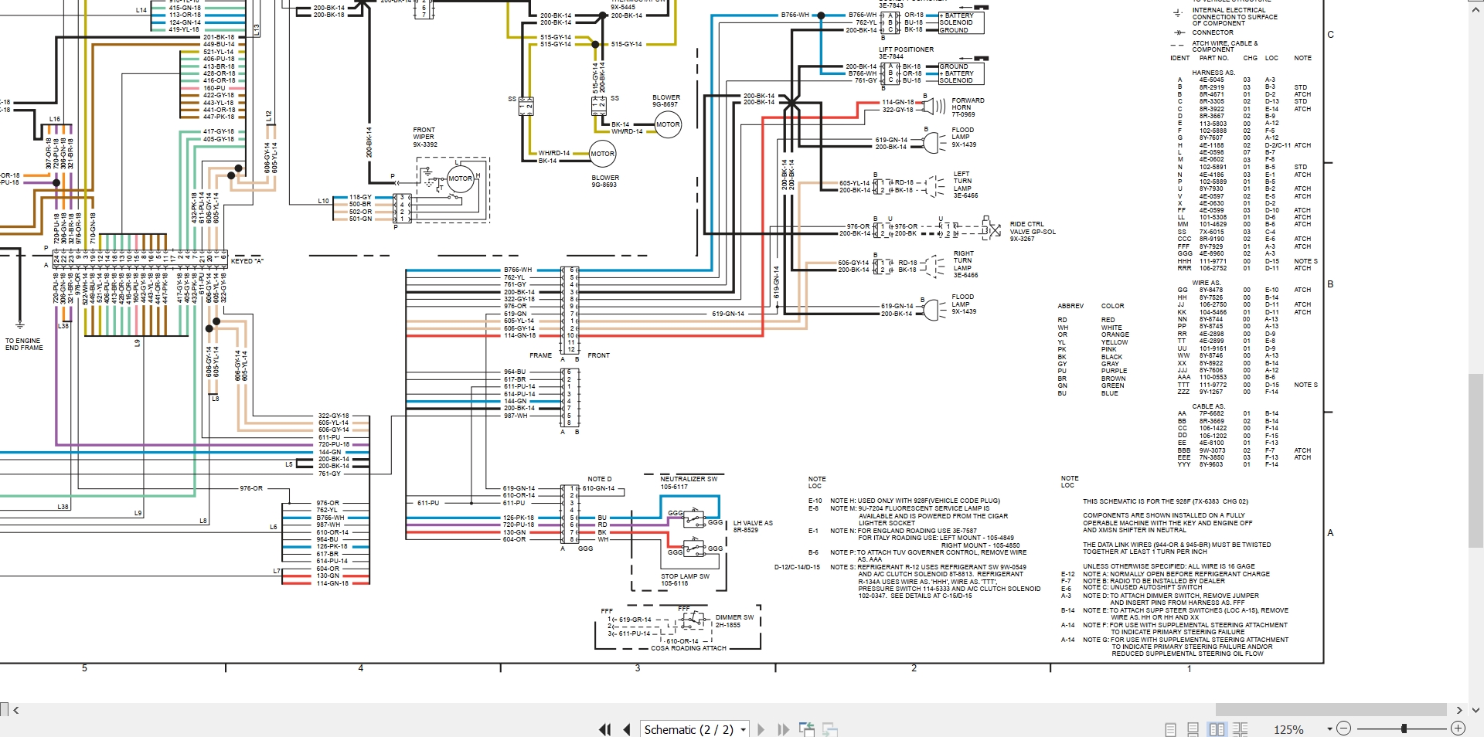
Task: Open the 125% zoom level dropdown
Action: coord(1329,729)
